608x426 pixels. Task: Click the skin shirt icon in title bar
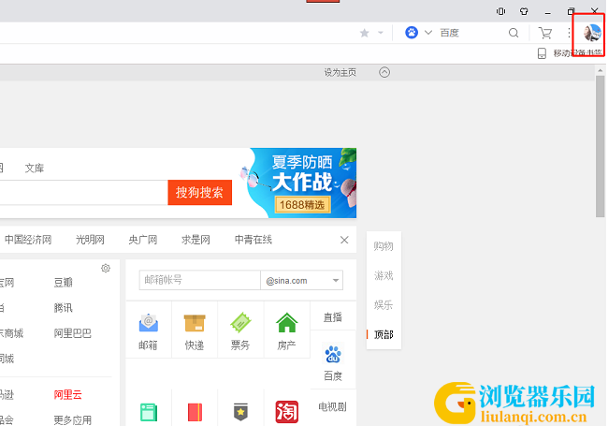pos(524,11)
